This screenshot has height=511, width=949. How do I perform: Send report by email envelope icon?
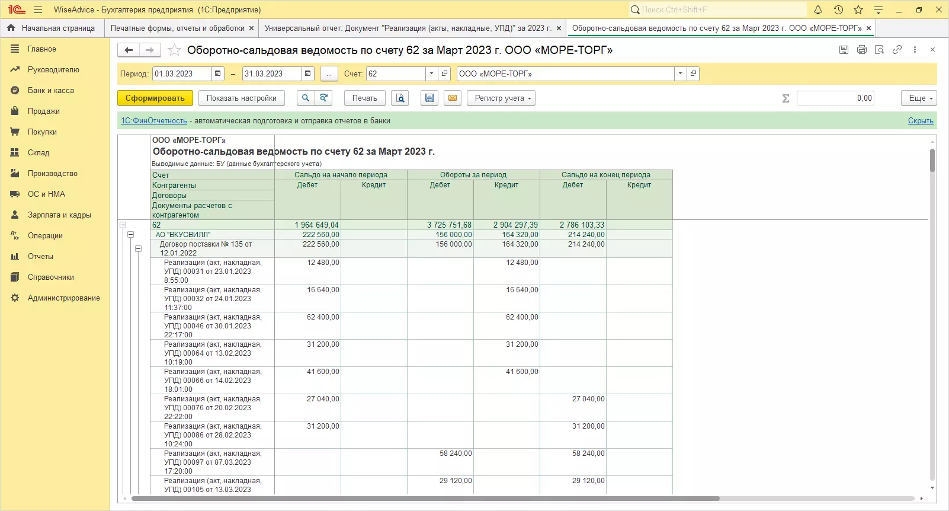point(453,98)
